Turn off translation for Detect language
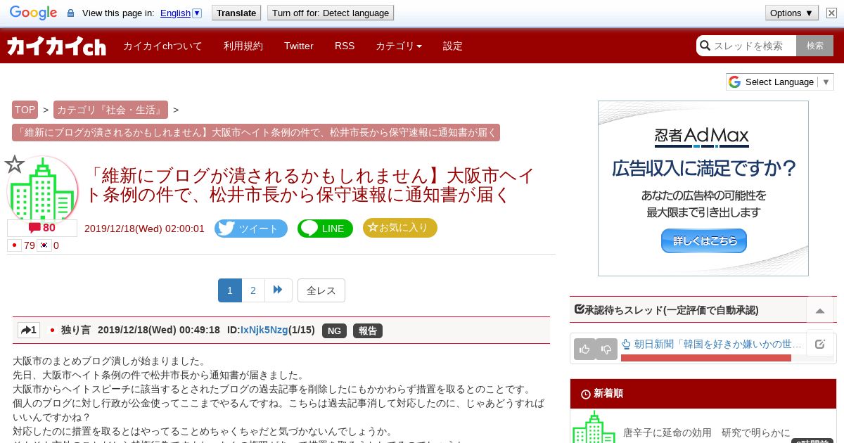This screenshot has width=844, height=443. tap(331, 13)
